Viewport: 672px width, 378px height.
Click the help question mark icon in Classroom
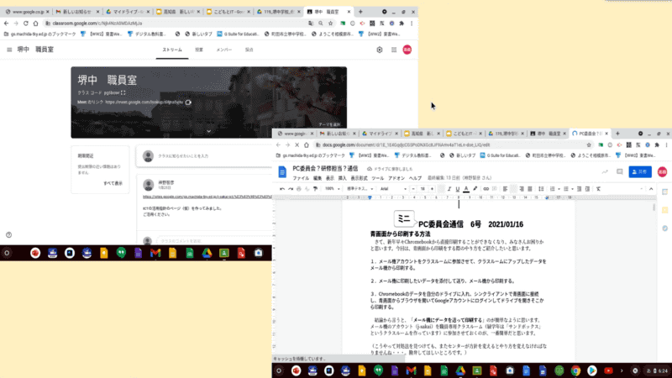click(8, 235)
